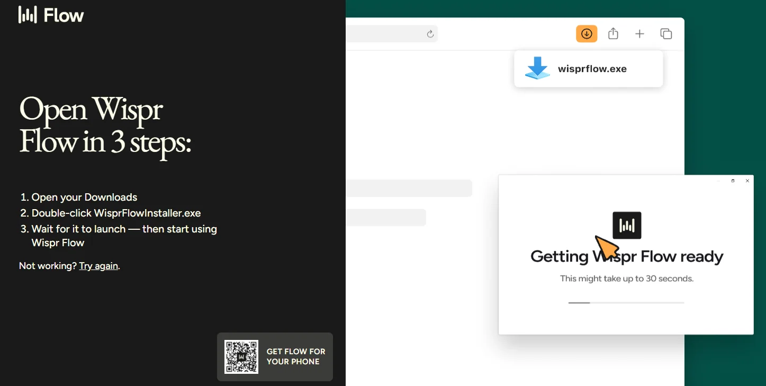Click the QR code image
The width and height of the screenshot is (766, 386).
pos(241,357)
